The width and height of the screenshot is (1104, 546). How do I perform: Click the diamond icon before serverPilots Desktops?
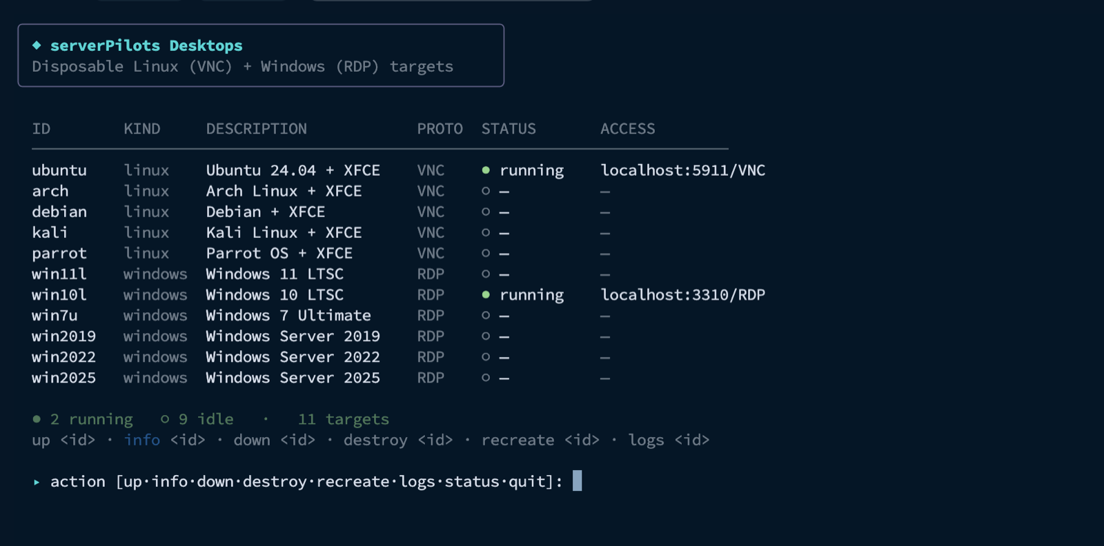coord(37,45)
